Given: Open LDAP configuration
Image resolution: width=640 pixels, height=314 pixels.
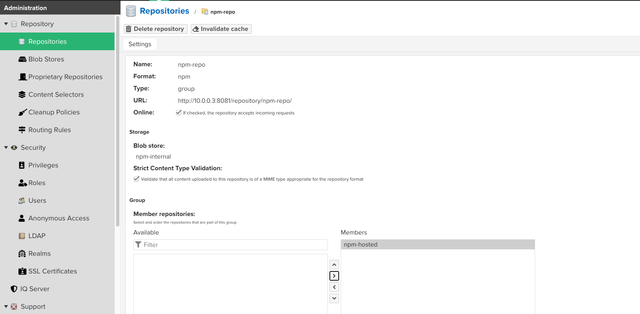Looking at the screenshot, I should 57,236.
